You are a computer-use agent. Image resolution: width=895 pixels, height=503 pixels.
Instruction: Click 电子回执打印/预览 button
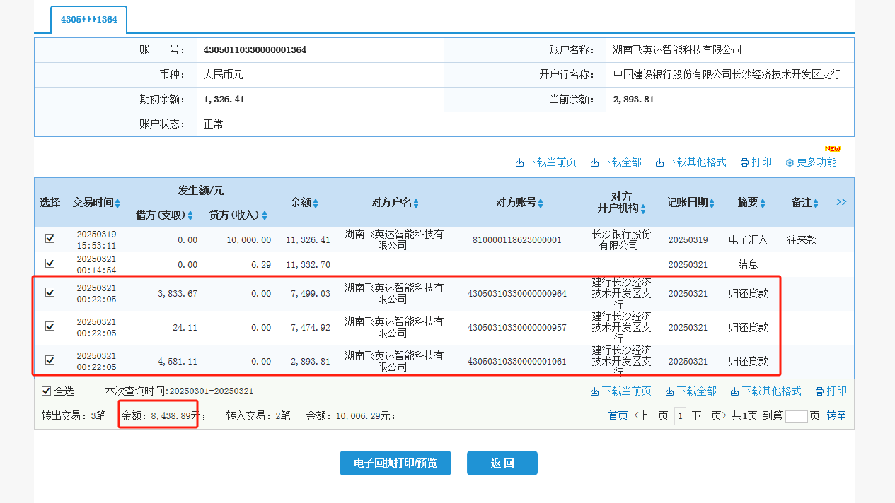coord(395,463)
